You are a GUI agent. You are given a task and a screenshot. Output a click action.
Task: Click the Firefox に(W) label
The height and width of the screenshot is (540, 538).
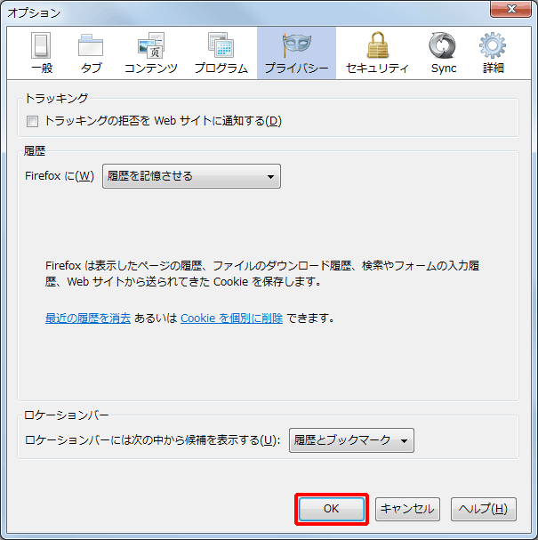click(x=60, y=176)
